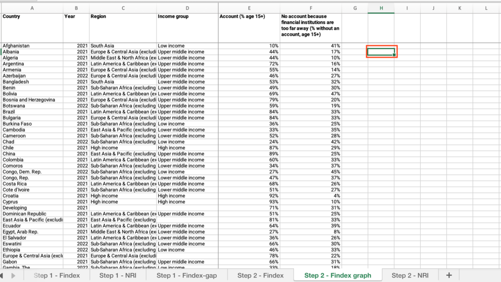Click the Cambodia country cell

pos(32,130)
